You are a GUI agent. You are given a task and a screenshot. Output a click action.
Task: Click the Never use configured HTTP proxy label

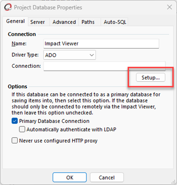coord(58,141)
